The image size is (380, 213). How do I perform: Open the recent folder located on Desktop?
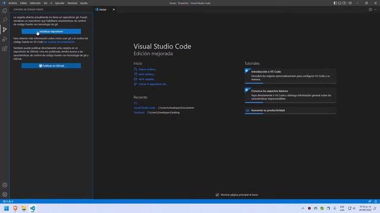coord(139,112)
